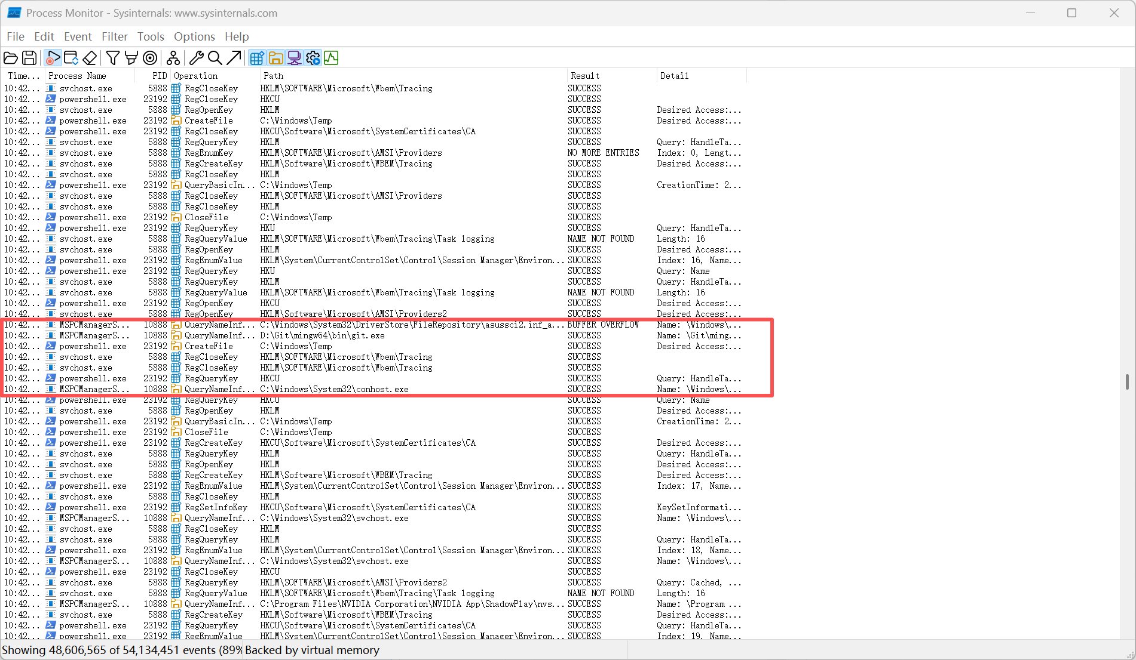Toggle Show Registry Activity icon
Screen dimensions: 1136x660
[x=257, y=58]
